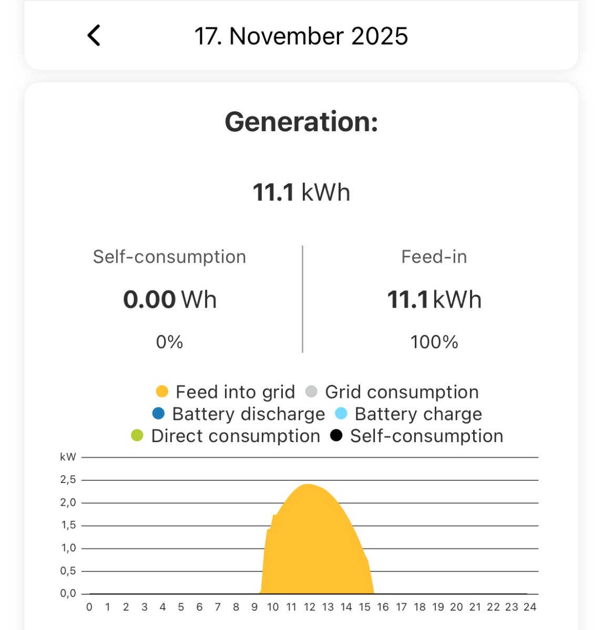Tap the Self-consumption 0.00 Wh value
The height and width of the screenshot is (630, 603).
169,300
